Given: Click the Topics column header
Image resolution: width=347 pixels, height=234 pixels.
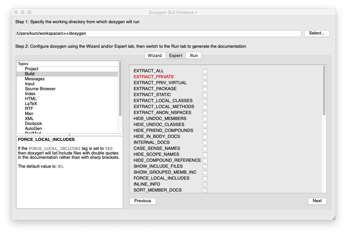Looking at the screenshot, I should click(67, 64).
